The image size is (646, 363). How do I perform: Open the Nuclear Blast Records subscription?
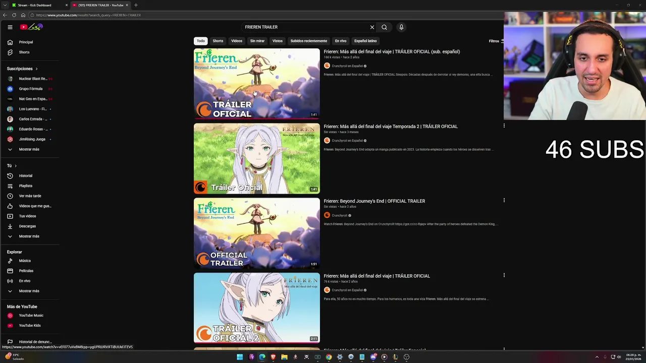point(29,79)
